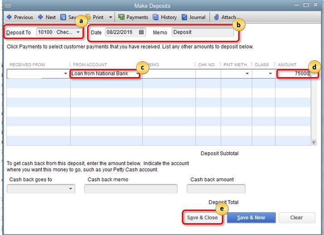The width and height of the screenshot is (324, 235).
Task: View the deposit History
Action: click(165, 17)
